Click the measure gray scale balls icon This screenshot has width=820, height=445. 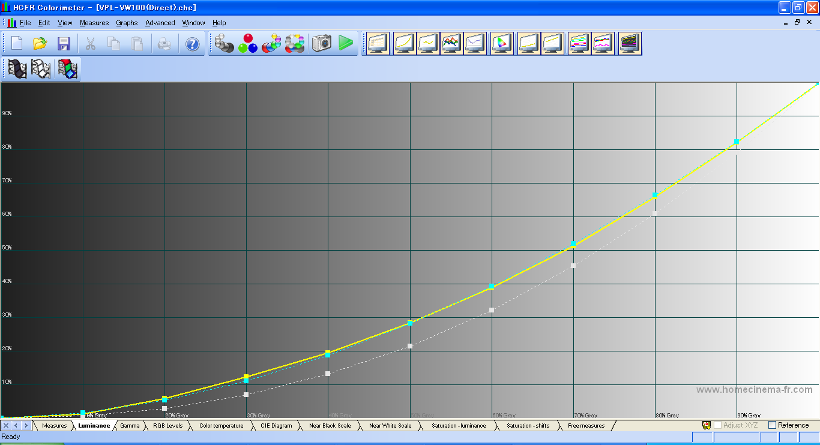[x=224, y=44]
